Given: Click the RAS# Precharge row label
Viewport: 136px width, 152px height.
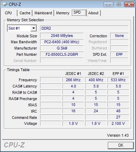Looking at the screenshot, I should (x=23, y=99).
